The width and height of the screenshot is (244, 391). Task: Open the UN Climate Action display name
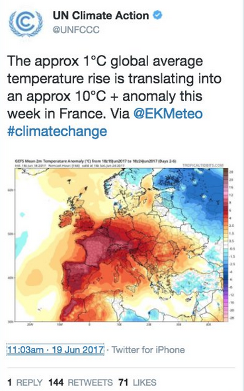click(x=101, y=15)
